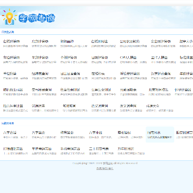Viewport: 193px width, 193px height.
Task: Open 在线计算器 tool
Action: pos(11,41)
